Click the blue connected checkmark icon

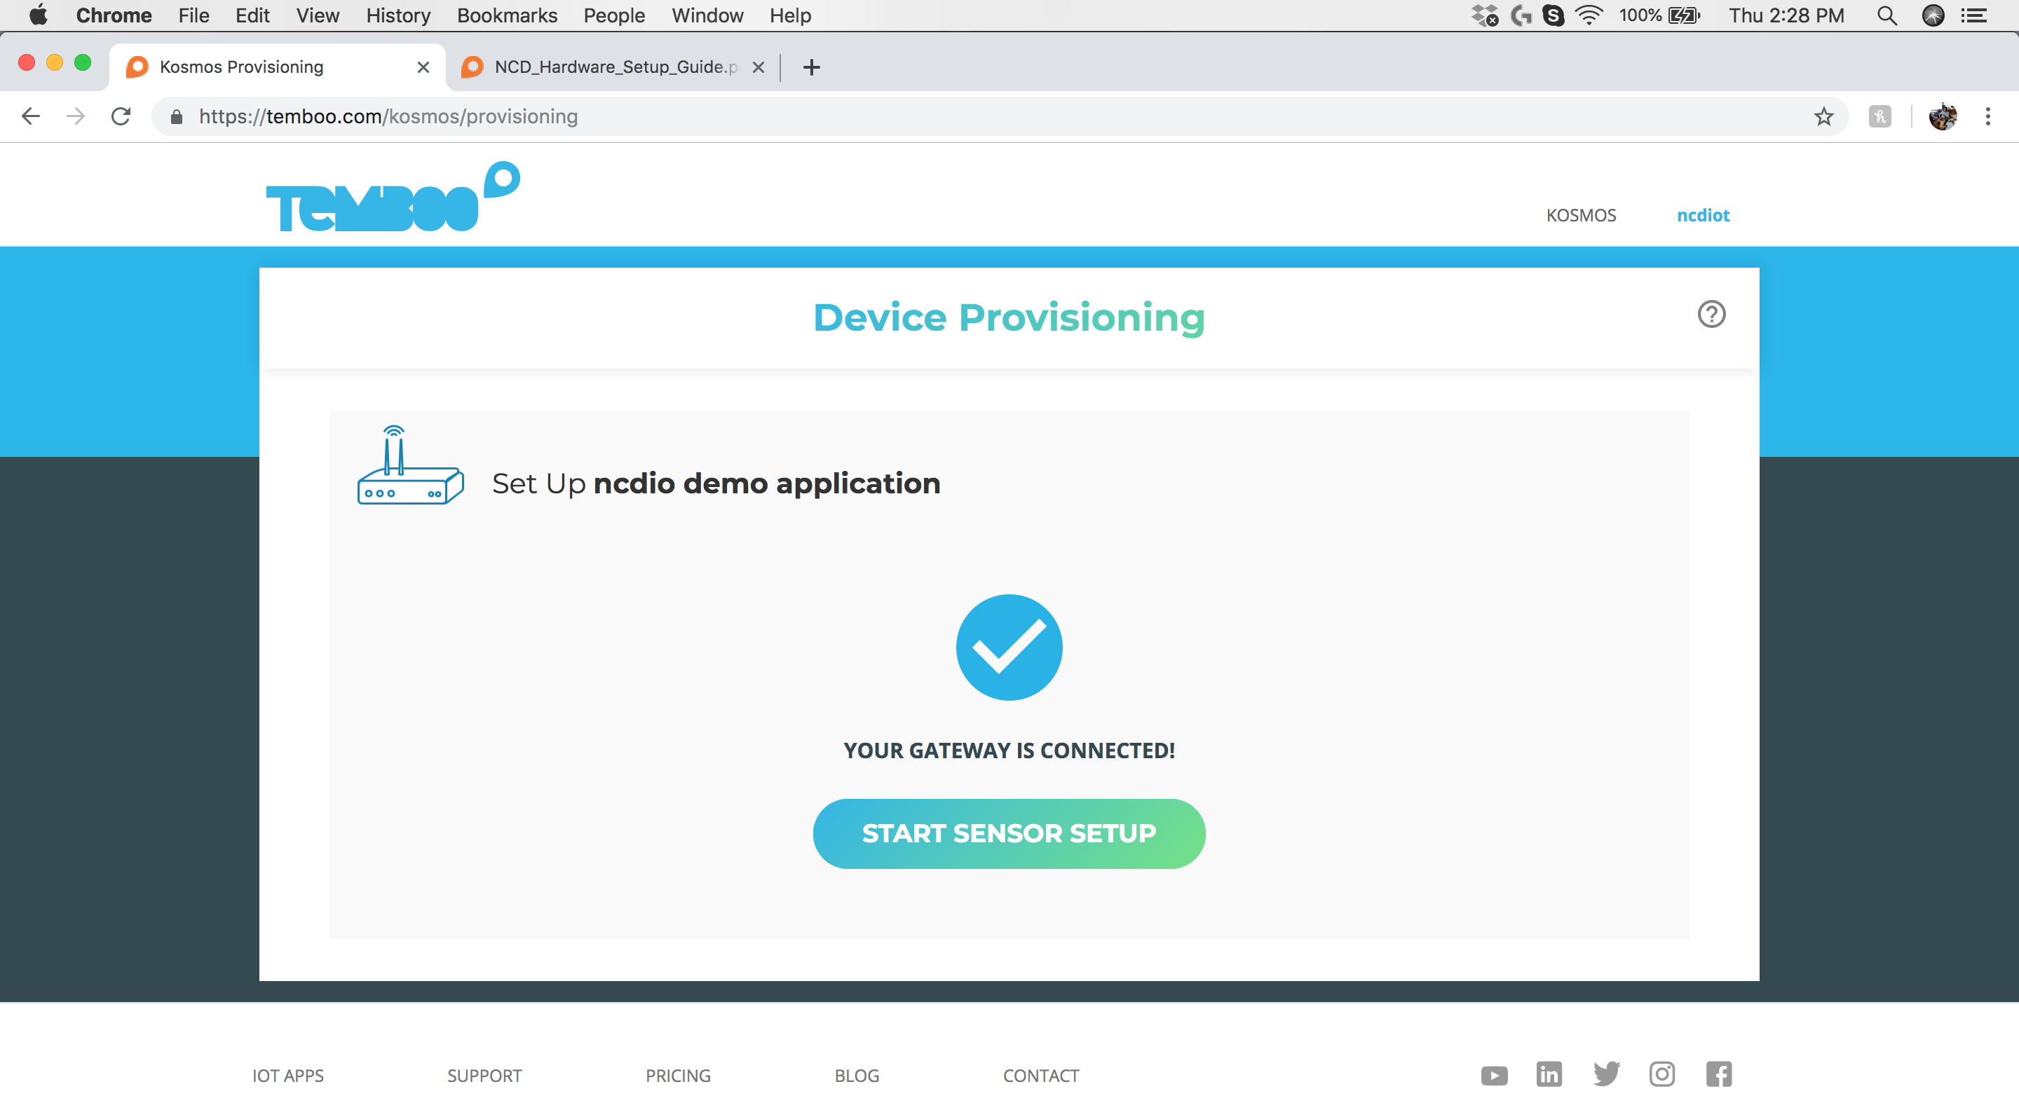[1009, 647]
